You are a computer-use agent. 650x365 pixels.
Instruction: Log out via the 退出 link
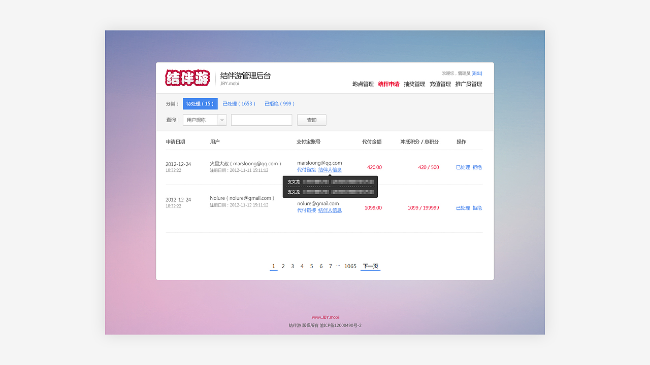pyautogui.click(x=477, y=72)
